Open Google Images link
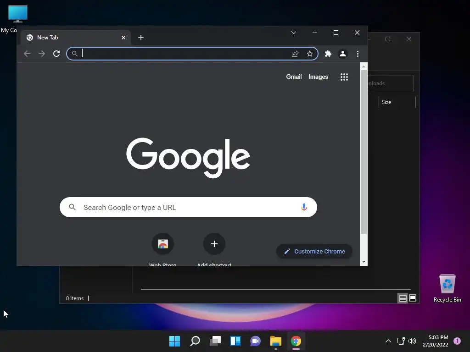The image size is (470, 352). point(319,77)
